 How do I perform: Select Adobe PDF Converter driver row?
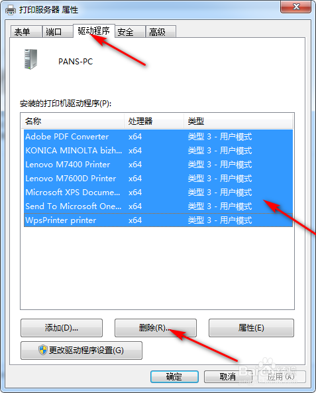click(x=158, y=137)
